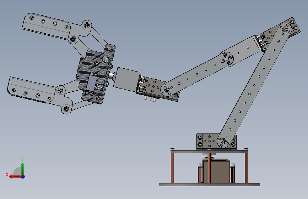Select the carbon-fiber gripper body plate
This screenshot has height=199, width=308.
pos(96,74)
